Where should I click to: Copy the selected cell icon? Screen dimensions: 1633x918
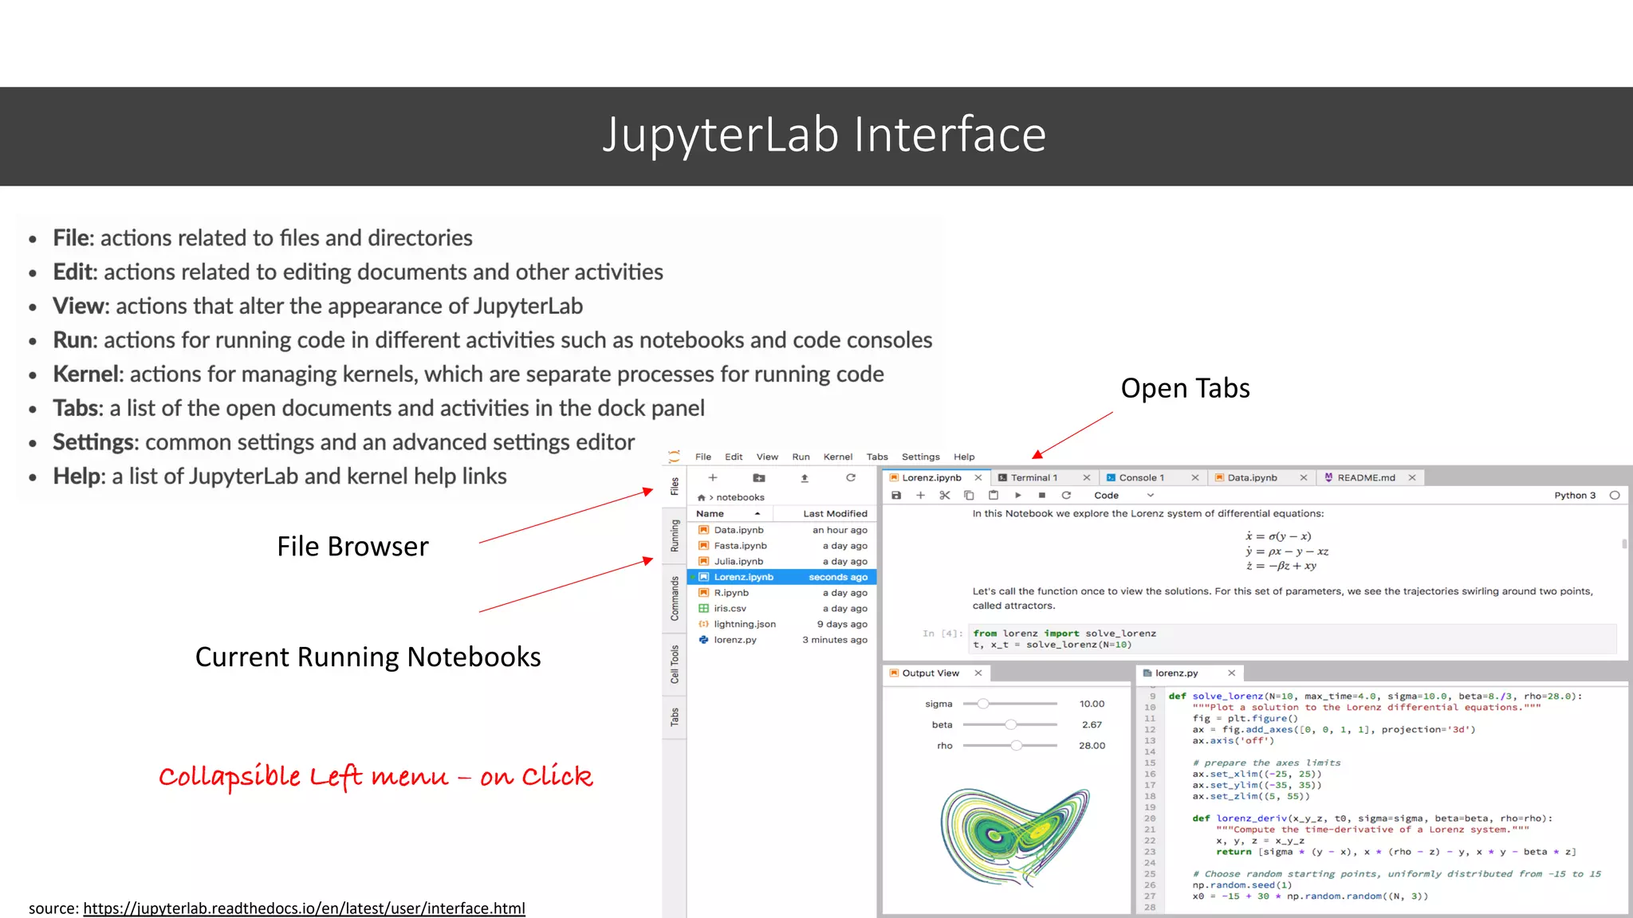tap(969, 495)
